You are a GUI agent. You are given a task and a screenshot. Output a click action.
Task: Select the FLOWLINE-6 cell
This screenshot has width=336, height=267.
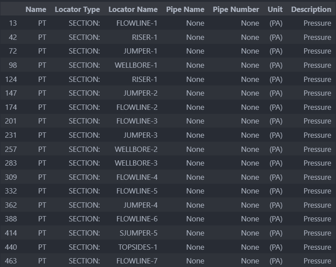point(137,219)
